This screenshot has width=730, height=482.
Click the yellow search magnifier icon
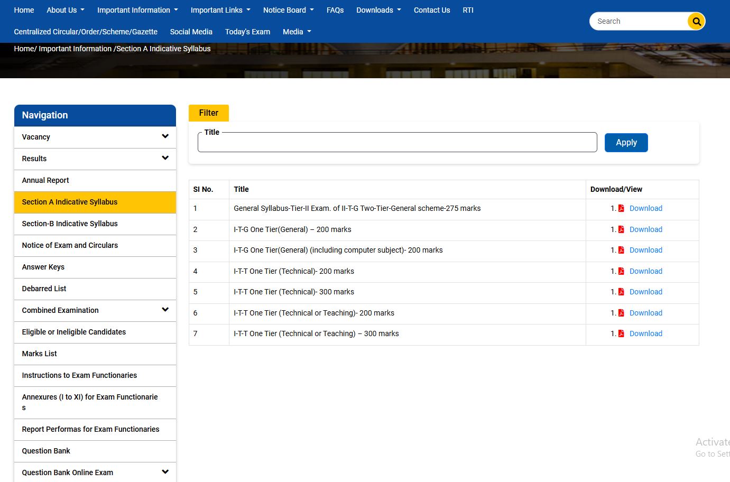[696, 22]
